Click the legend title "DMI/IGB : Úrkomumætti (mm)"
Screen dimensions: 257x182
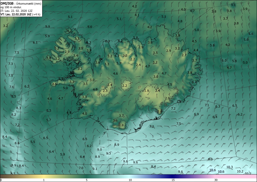pyautogui.click(x=21, y=4)
